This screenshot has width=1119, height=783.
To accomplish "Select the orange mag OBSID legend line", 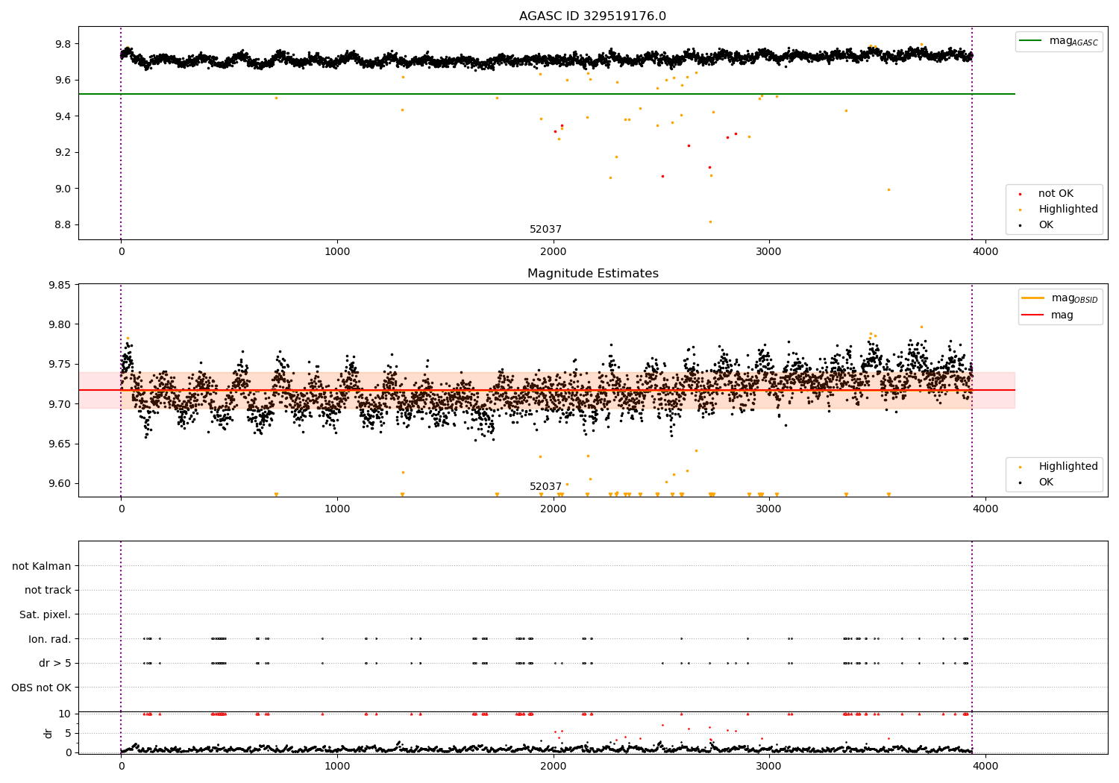I will (1033, 298).
